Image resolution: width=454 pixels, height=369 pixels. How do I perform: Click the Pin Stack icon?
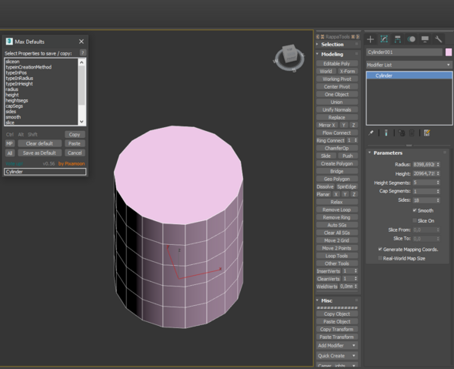pos(371,133)
